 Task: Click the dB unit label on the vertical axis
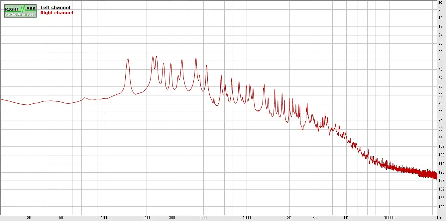click(440, 2)
